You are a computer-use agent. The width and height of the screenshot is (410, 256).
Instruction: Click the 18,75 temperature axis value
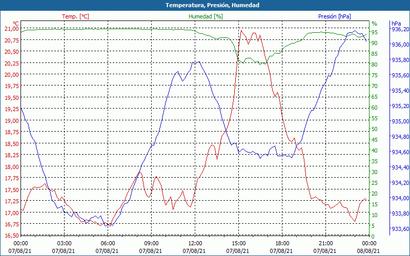pos(12,132)
